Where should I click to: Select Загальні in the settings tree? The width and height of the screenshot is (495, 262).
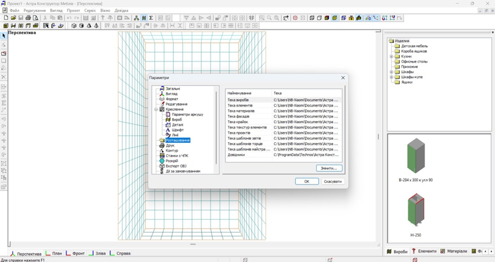(173, 89)
